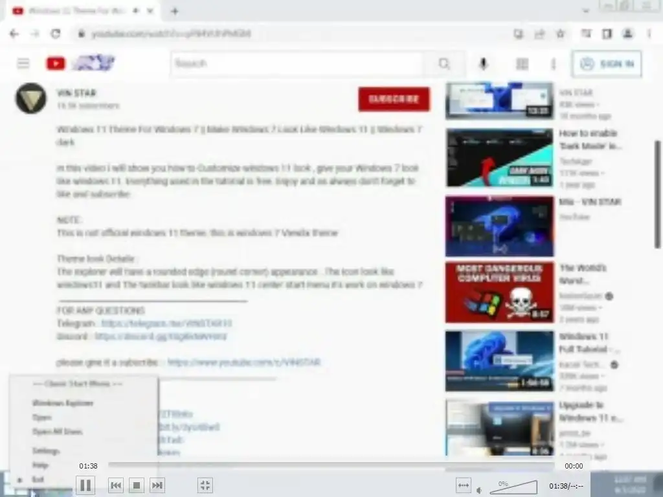Open the VIN STAR channel avatar

point(31,98)
